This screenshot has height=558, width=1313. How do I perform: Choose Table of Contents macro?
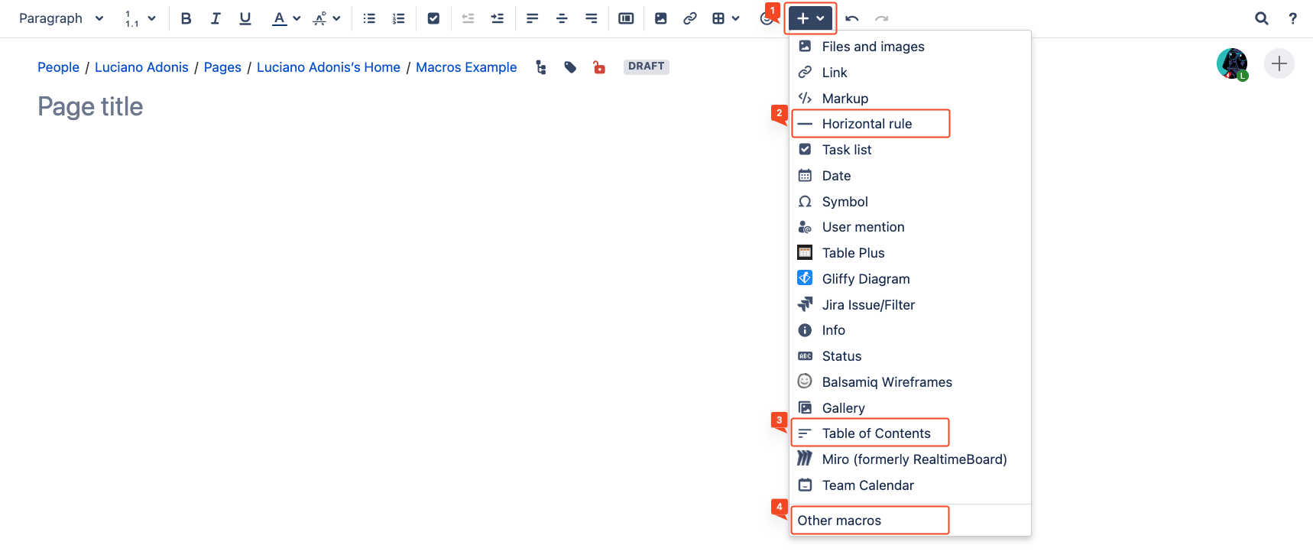(x=876, y=433)
